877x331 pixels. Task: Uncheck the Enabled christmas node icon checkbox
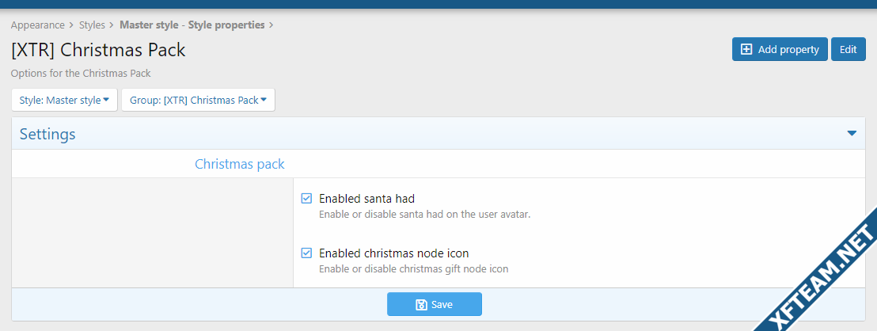pos(306,253)
